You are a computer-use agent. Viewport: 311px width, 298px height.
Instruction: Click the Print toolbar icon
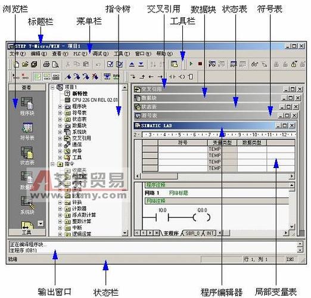[46, 64]
